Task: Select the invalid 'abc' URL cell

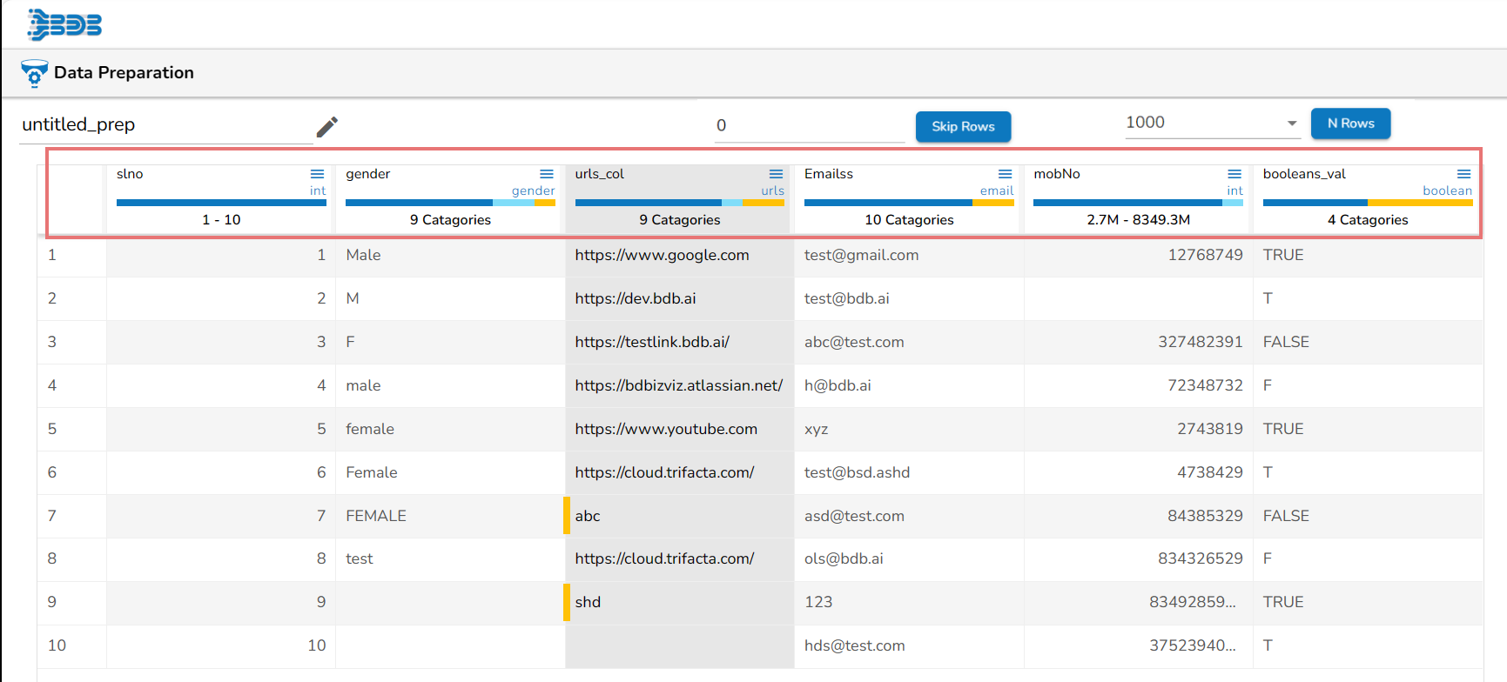Action: click(x=588, y=516)
